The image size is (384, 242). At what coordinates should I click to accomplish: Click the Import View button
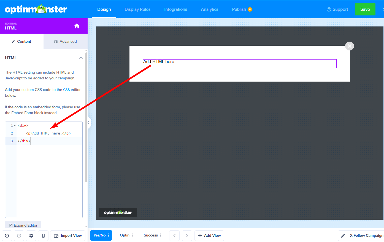68,236
